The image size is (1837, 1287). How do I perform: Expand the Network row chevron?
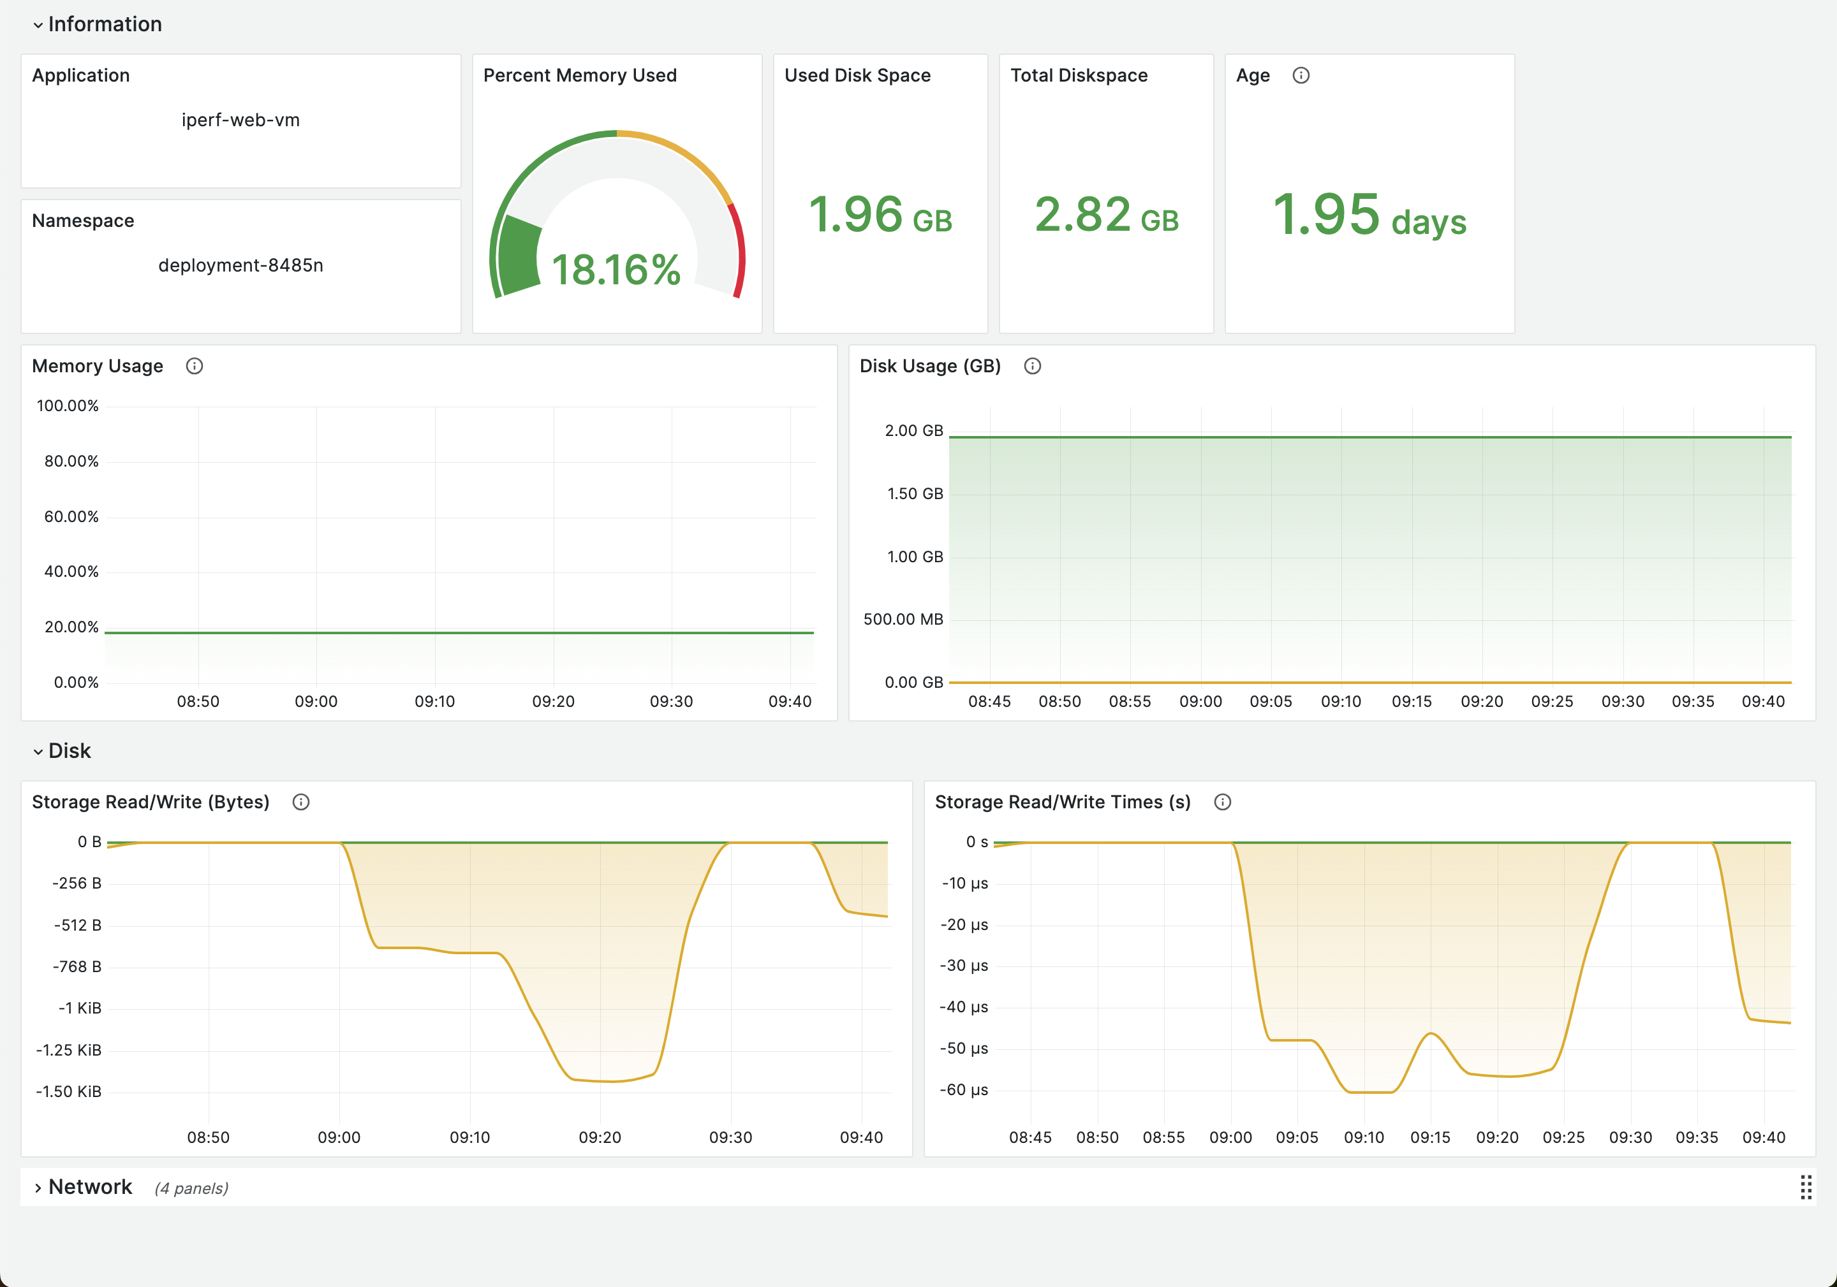click(x=38, y=1188)
